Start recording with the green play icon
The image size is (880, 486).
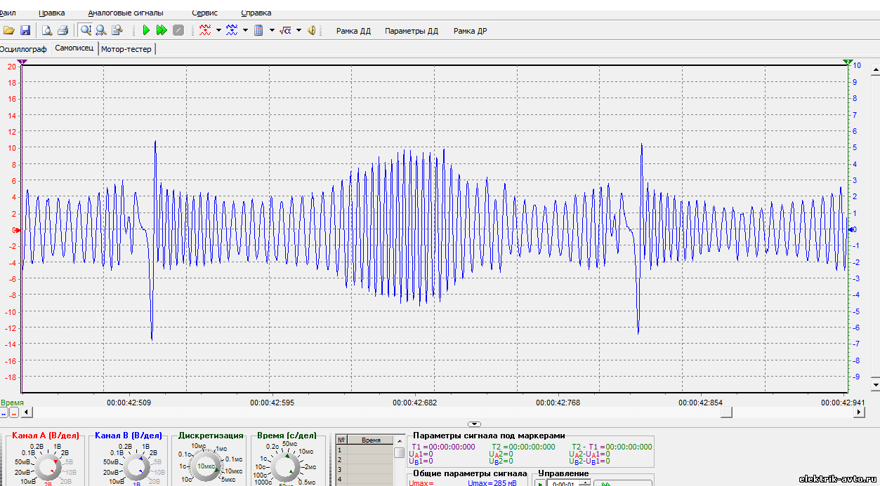(146, 30)
